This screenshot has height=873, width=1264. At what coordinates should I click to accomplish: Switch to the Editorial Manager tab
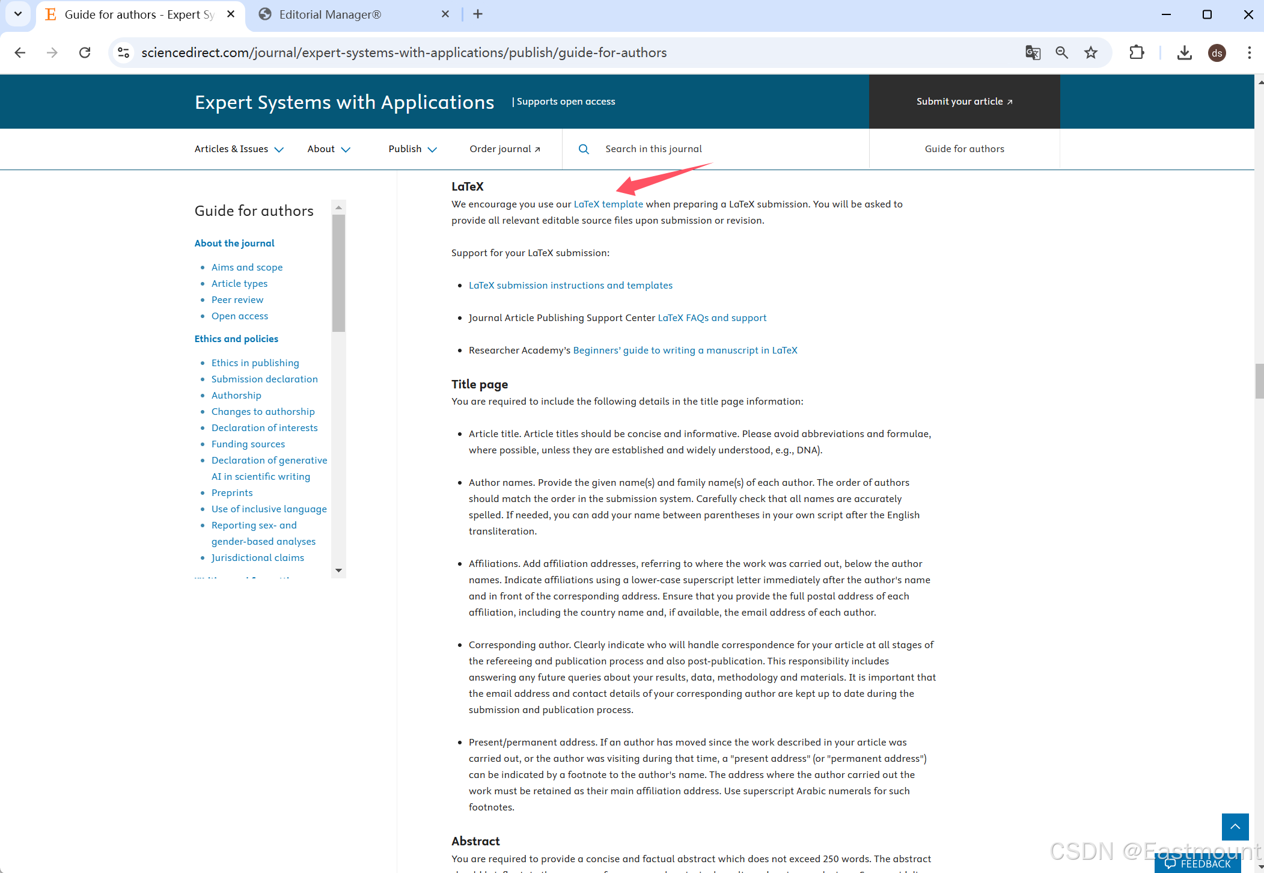pyautogui.click(x=331, y=14)
